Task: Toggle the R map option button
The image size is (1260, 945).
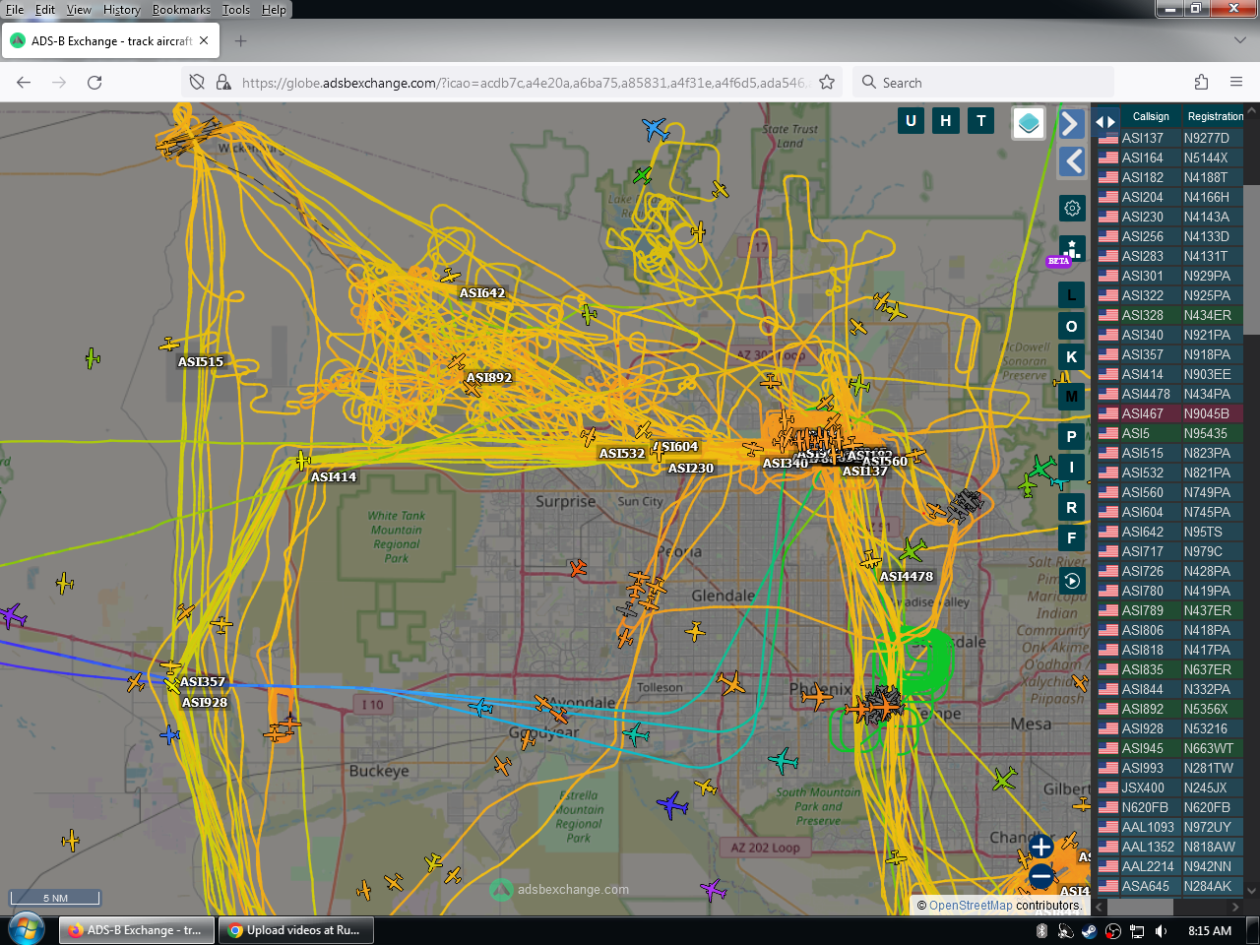Action: 1072,508
